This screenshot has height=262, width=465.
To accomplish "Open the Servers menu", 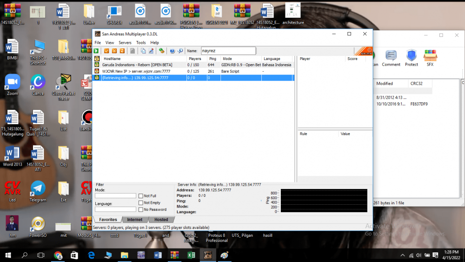I will pos(125,42).
